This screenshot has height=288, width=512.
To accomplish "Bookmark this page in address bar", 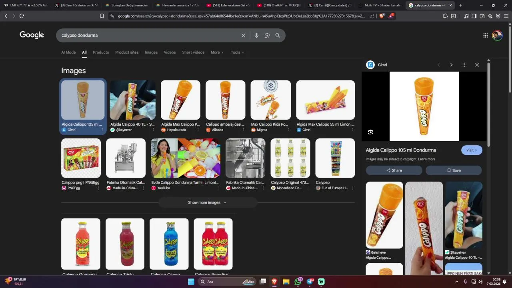I will point(102,16).
